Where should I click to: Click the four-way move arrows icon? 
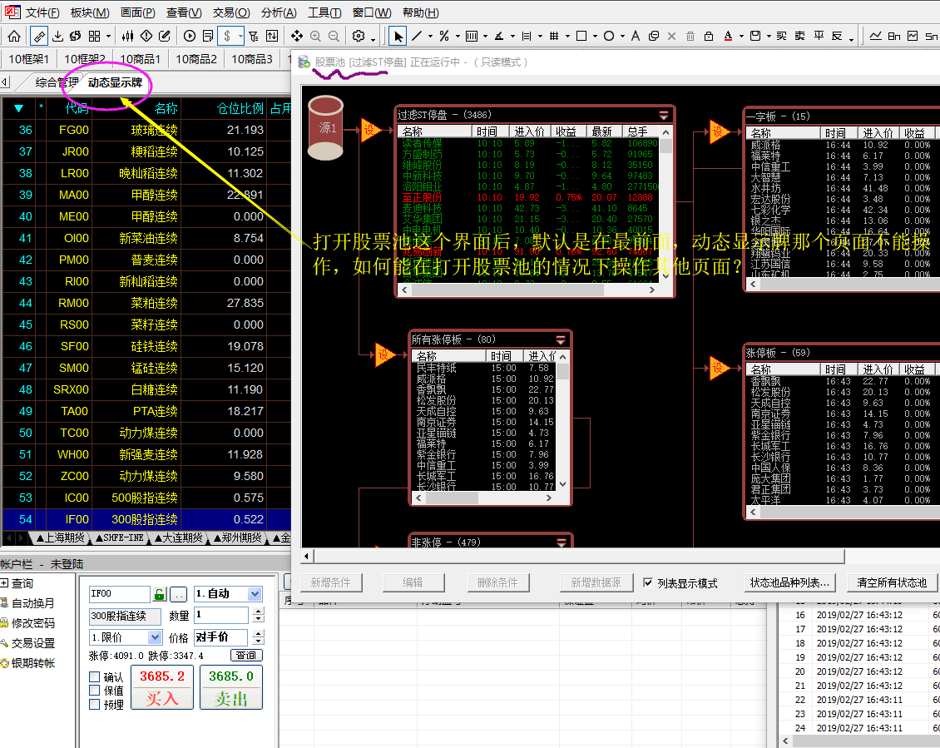tap(297, 36)
